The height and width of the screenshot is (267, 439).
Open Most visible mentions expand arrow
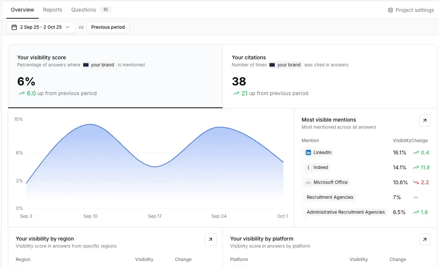425,120
